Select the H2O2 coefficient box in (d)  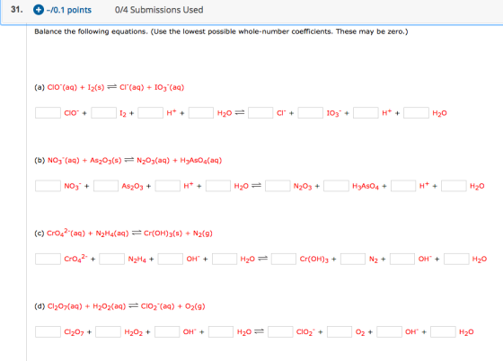pyautogui.click(x=108, y=332)
